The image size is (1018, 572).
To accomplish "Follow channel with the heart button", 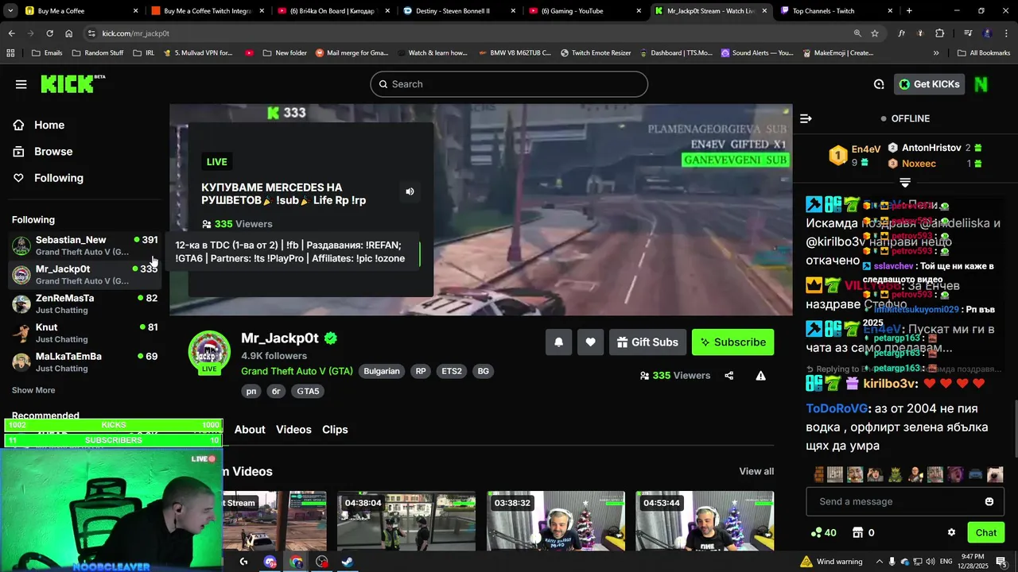I will pyautogui.click(x=590, y=342).
